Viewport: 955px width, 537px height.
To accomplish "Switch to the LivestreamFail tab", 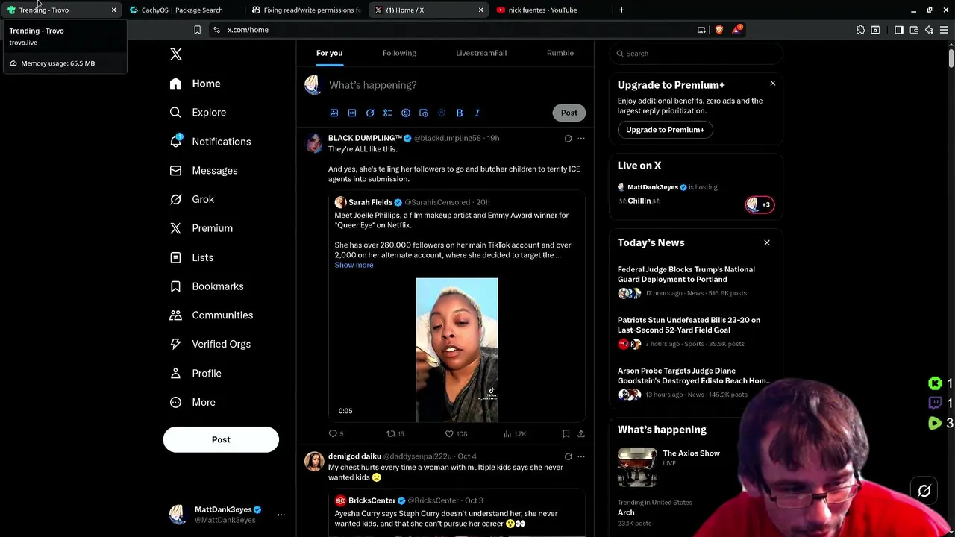I will (x=481, y=53).
